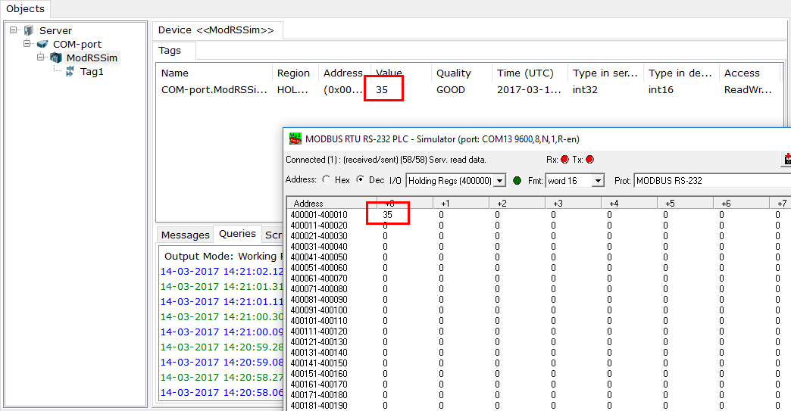Click the Connected (1) status text
This screenshot has height=411, width=791.
tap(386, 160)
